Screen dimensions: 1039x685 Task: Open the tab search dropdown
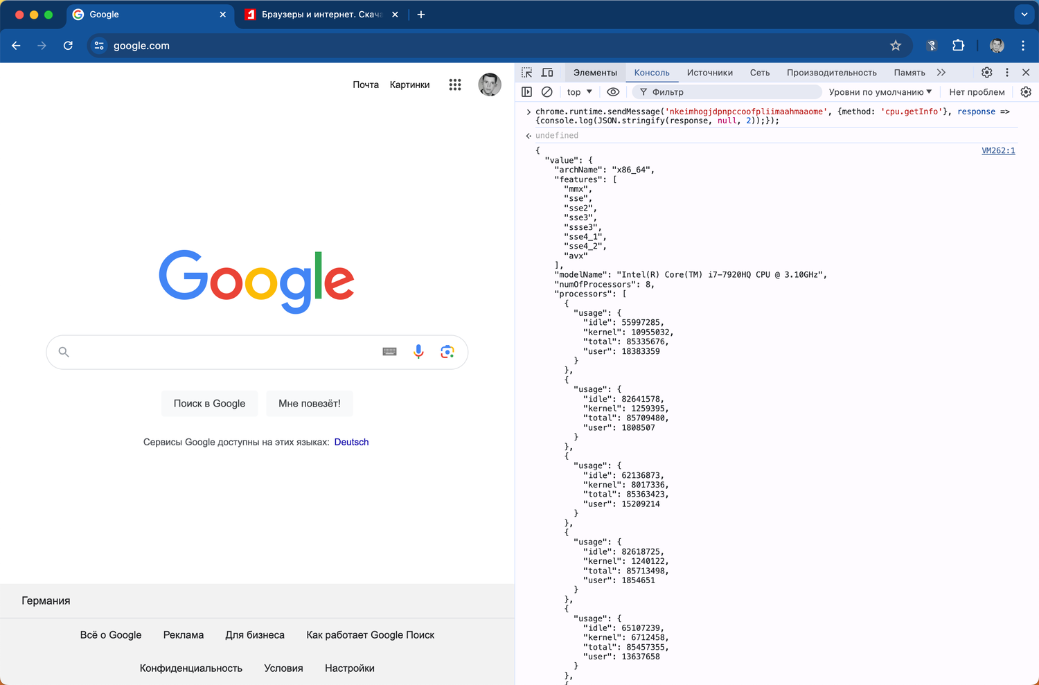point(1024,15)
